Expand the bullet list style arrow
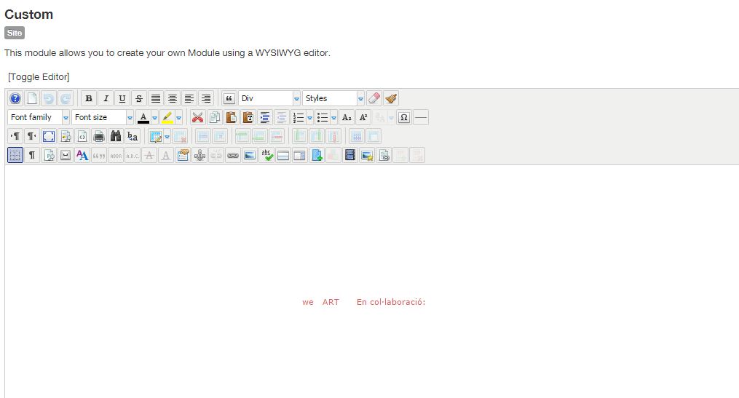The height and width of the screenshot is (398, 739). click(x=333, y=117)
